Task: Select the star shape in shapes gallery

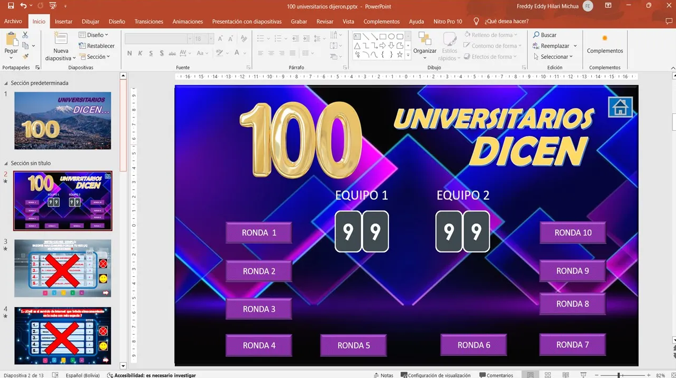Action: (x=400, y=55)
